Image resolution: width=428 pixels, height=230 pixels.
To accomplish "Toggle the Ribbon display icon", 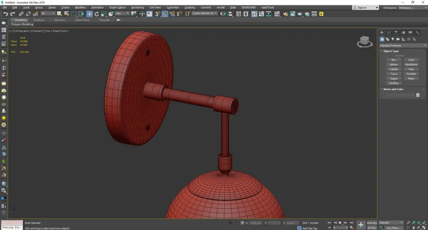I will point(254,14).
